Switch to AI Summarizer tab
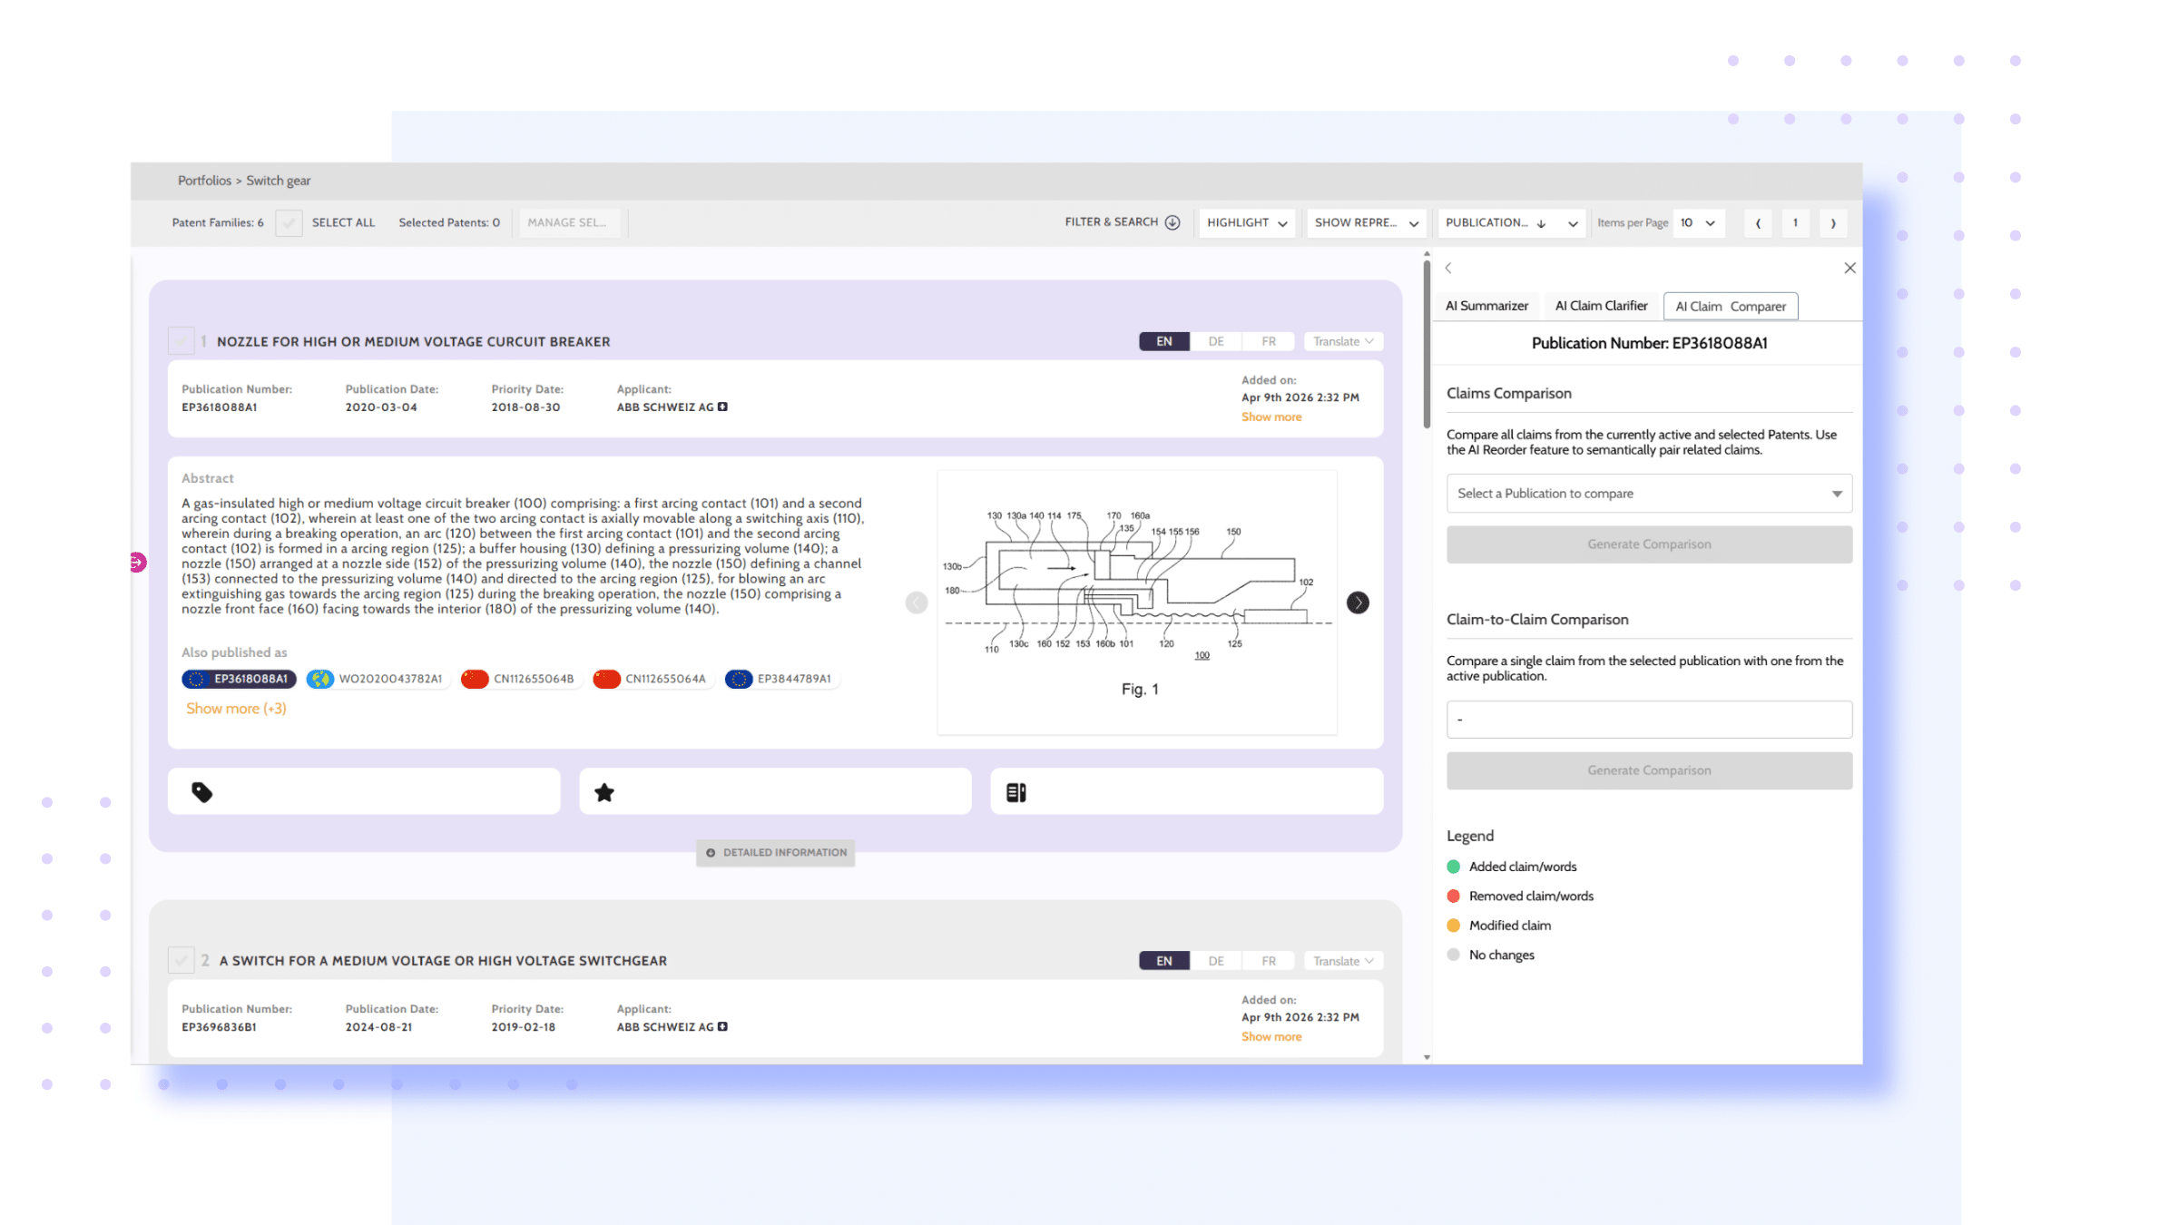 click(x=1486, y=306)
